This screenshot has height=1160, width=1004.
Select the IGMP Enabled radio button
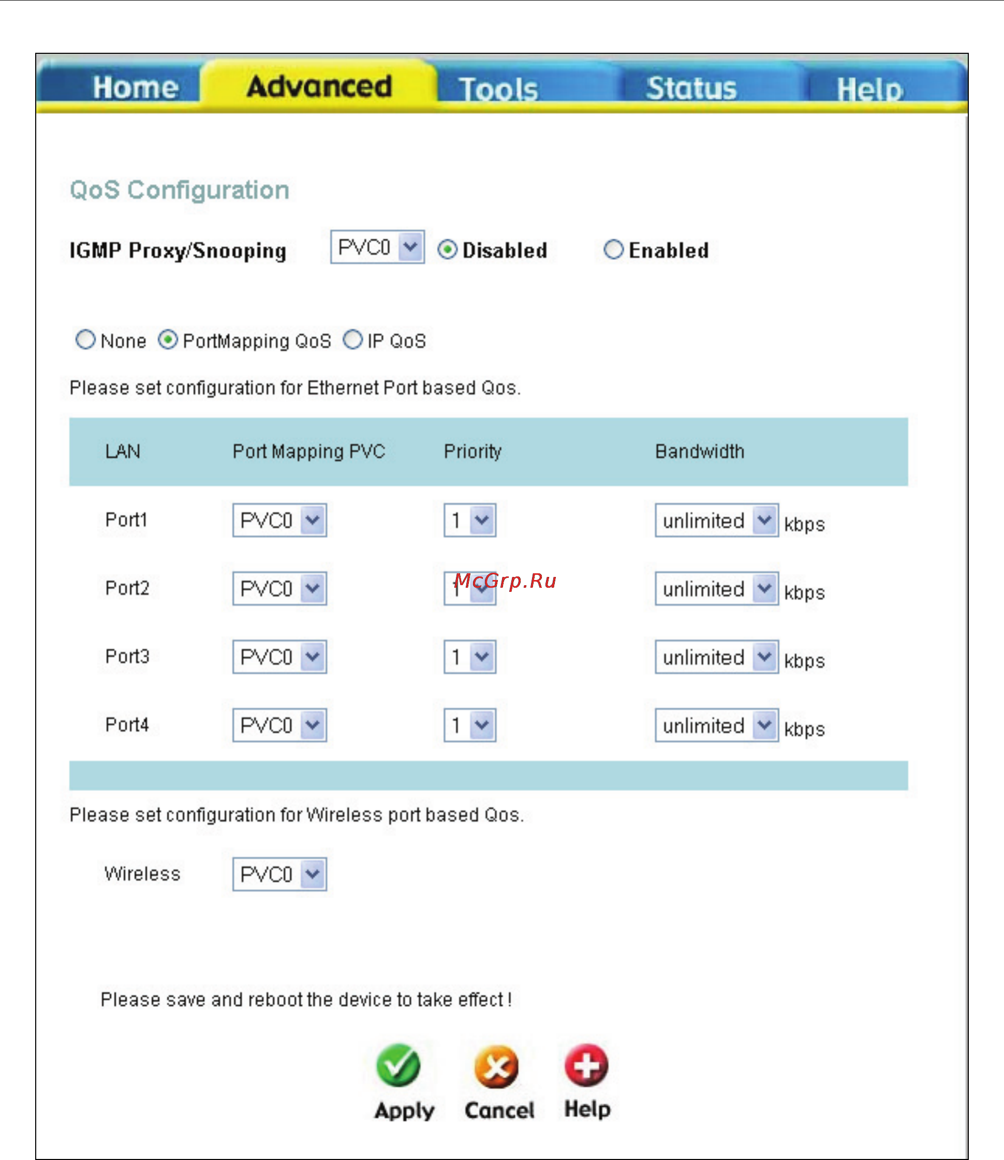point(613,249)
